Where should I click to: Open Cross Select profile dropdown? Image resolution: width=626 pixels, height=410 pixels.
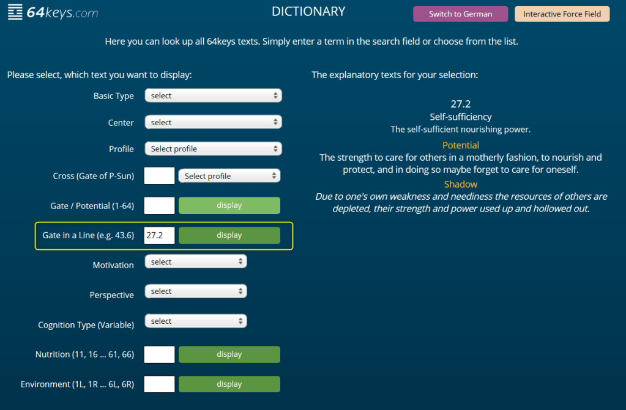click(x=229, y=176)
